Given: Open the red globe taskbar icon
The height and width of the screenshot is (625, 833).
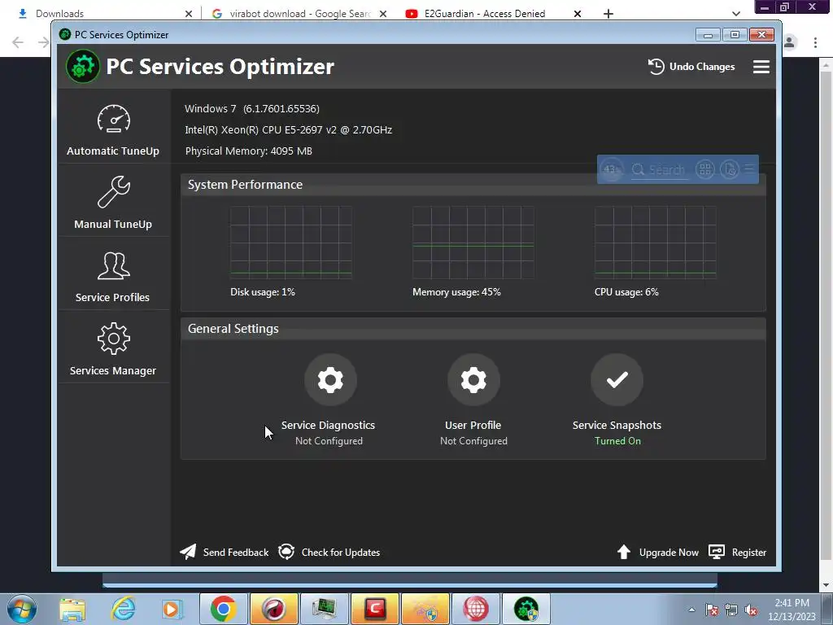Looking at the screenshot, I should click(x=476, y=609).
